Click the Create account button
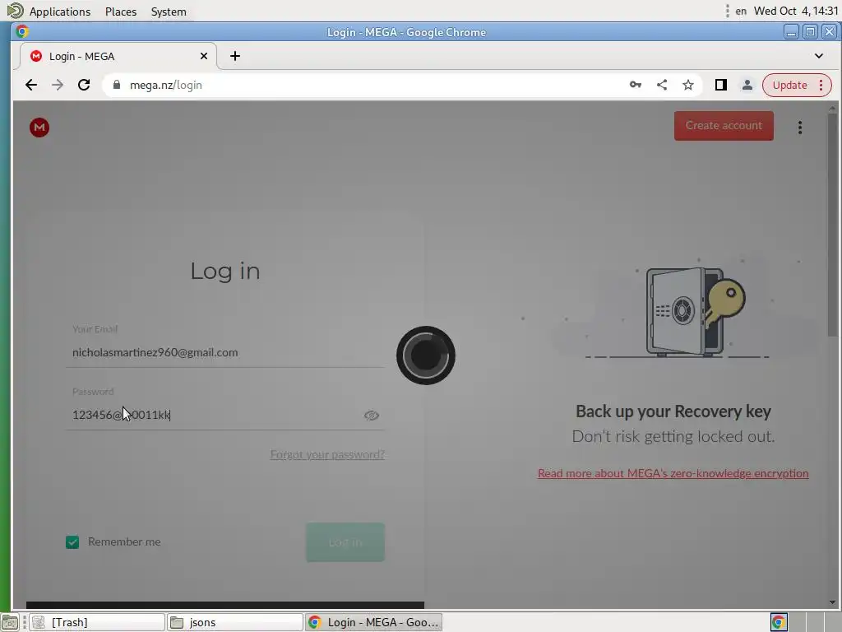Viewport: 842px width, 632px height. tap(724, 126)
